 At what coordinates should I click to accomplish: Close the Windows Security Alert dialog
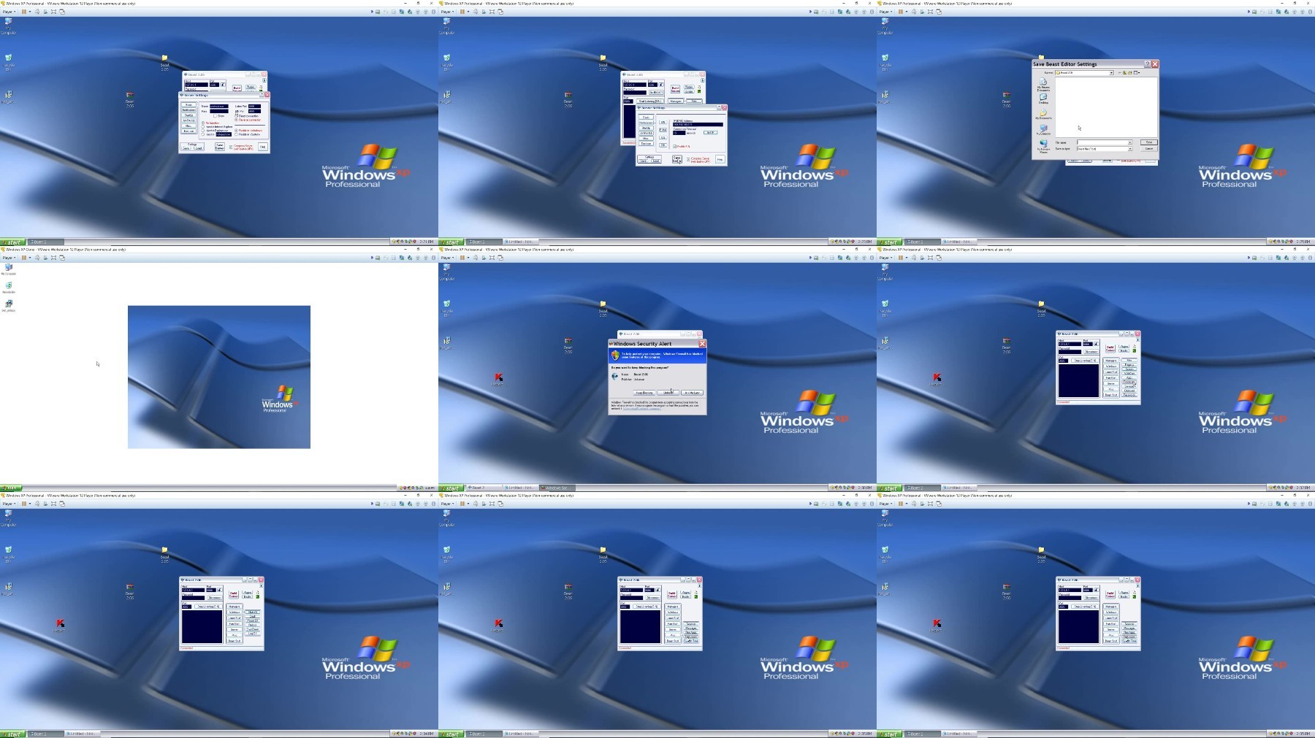point(702,344)
